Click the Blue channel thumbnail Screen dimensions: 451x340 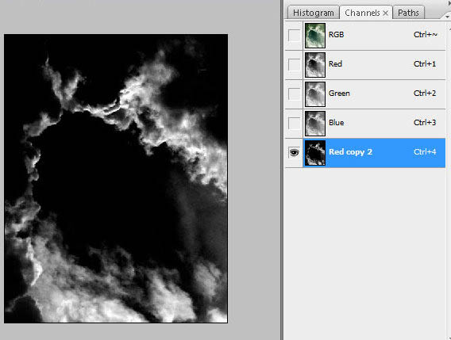point(315,124)
